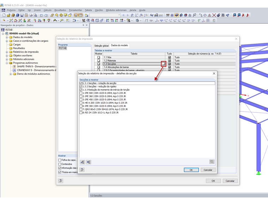Viewport: 268px width, 201px height.
Task: Confirm with OK in section details dialog
Action: click(x=191, y=170)
